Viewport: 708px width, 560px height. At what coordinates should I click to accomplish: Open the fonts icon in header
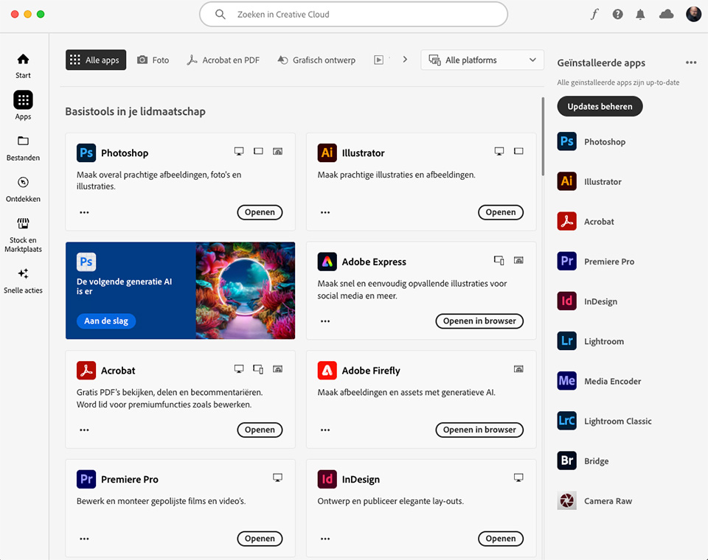594,15
